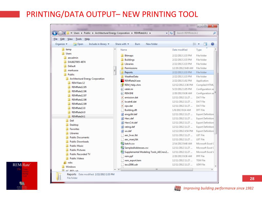This screenshot has width=262, height=197.
Task: Select the Building.dft file icon
Action: point(122,110)
